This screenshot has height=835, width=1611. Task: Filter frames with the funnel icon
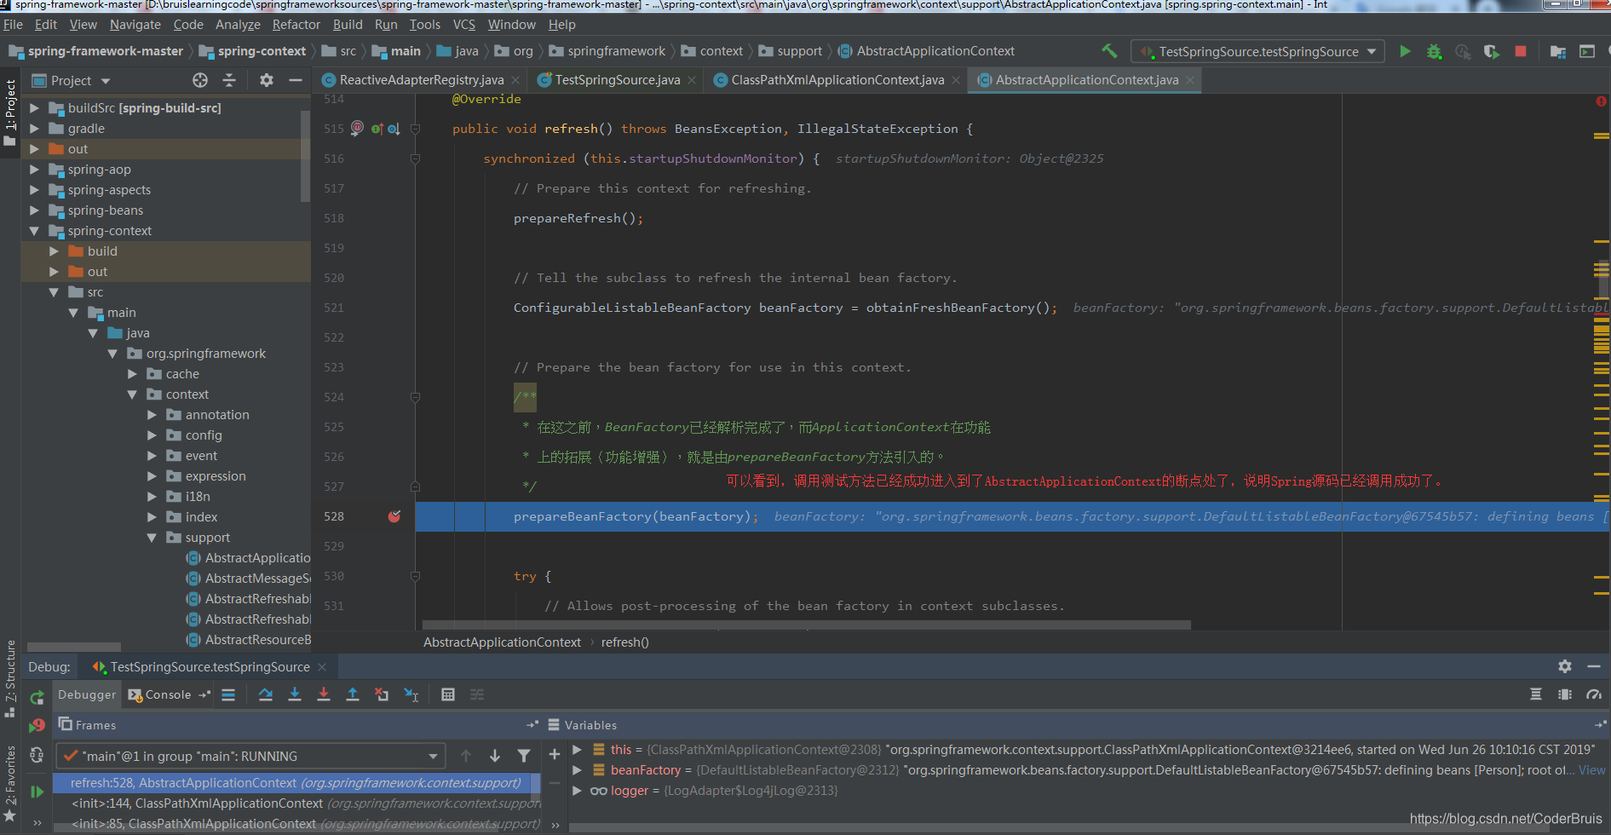tap(524, 756)
